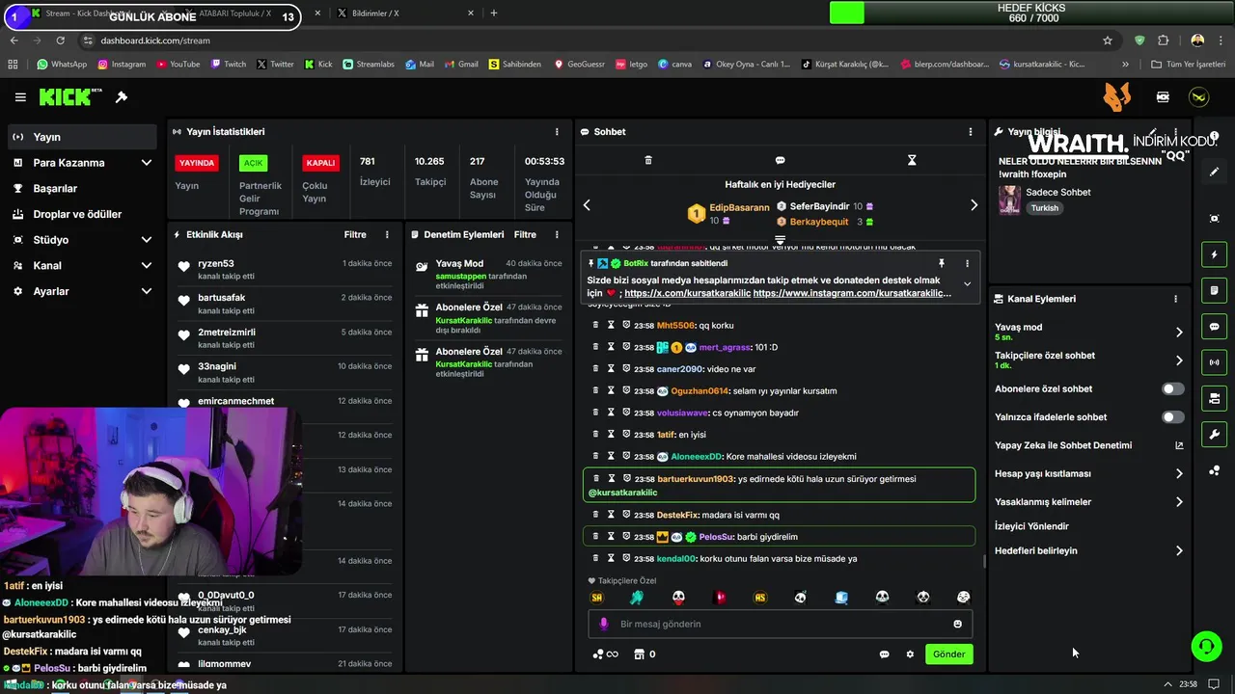Expand the pinned message with down chevron
1235x694 pixels.
(967, 284)
